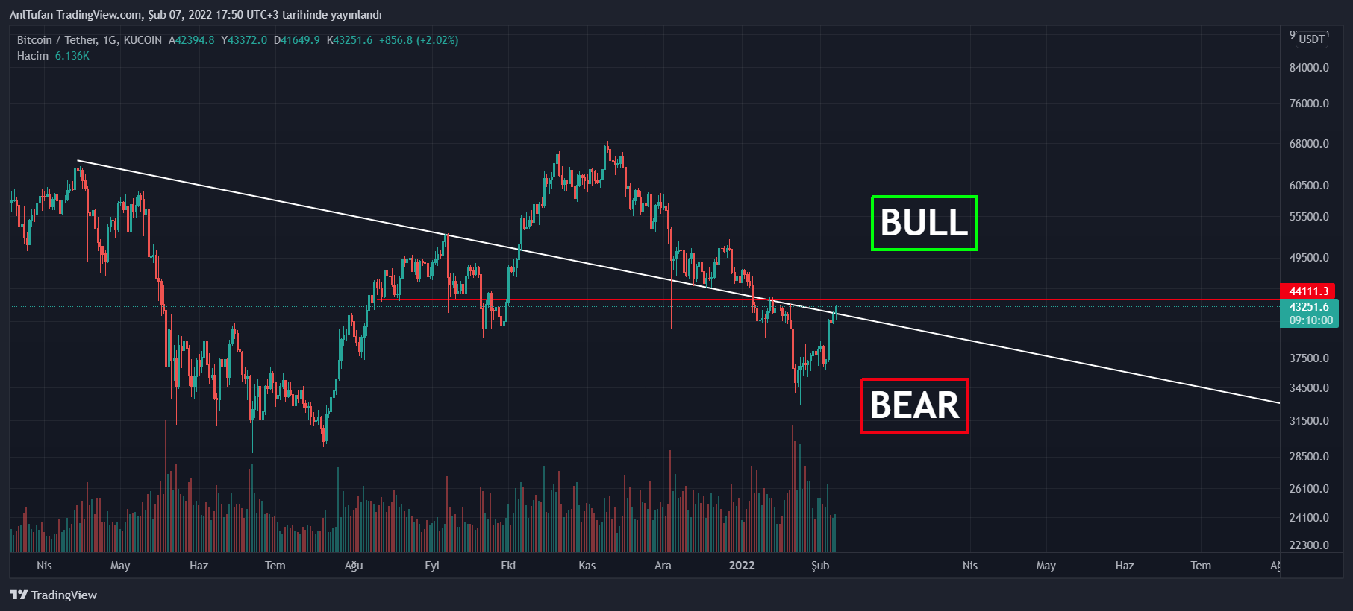
Task: Click the Şub label on time axis
Action: (x=820, y=566)
